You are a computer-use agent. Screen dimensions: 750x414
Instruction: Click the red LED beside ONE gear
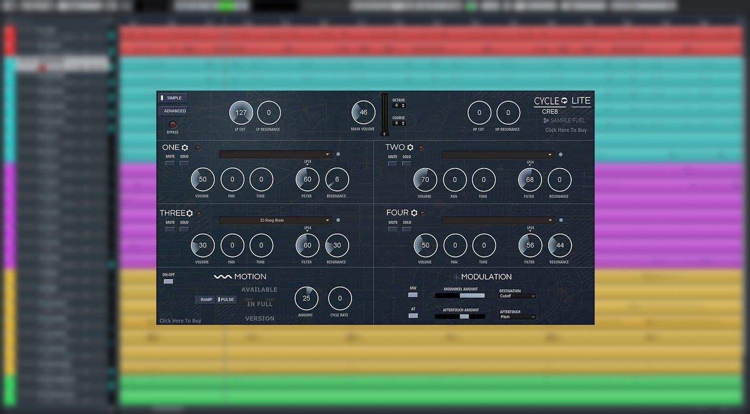click(x=198, y=148)
